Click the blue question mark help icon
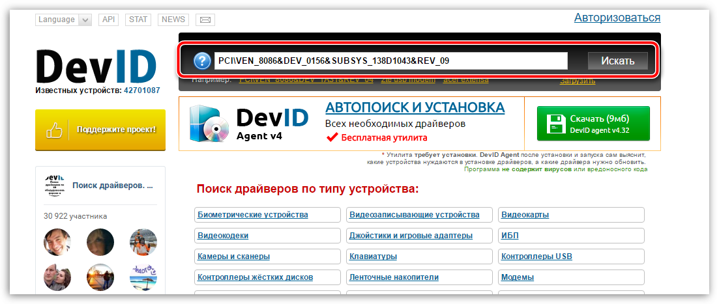Viewport: 719px width, 304px height. [202, 61]
